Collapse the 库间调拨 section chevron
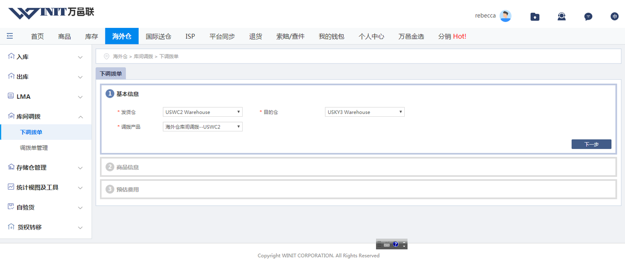This screenshot has height=278, width=625. click(x=81, y=117)
